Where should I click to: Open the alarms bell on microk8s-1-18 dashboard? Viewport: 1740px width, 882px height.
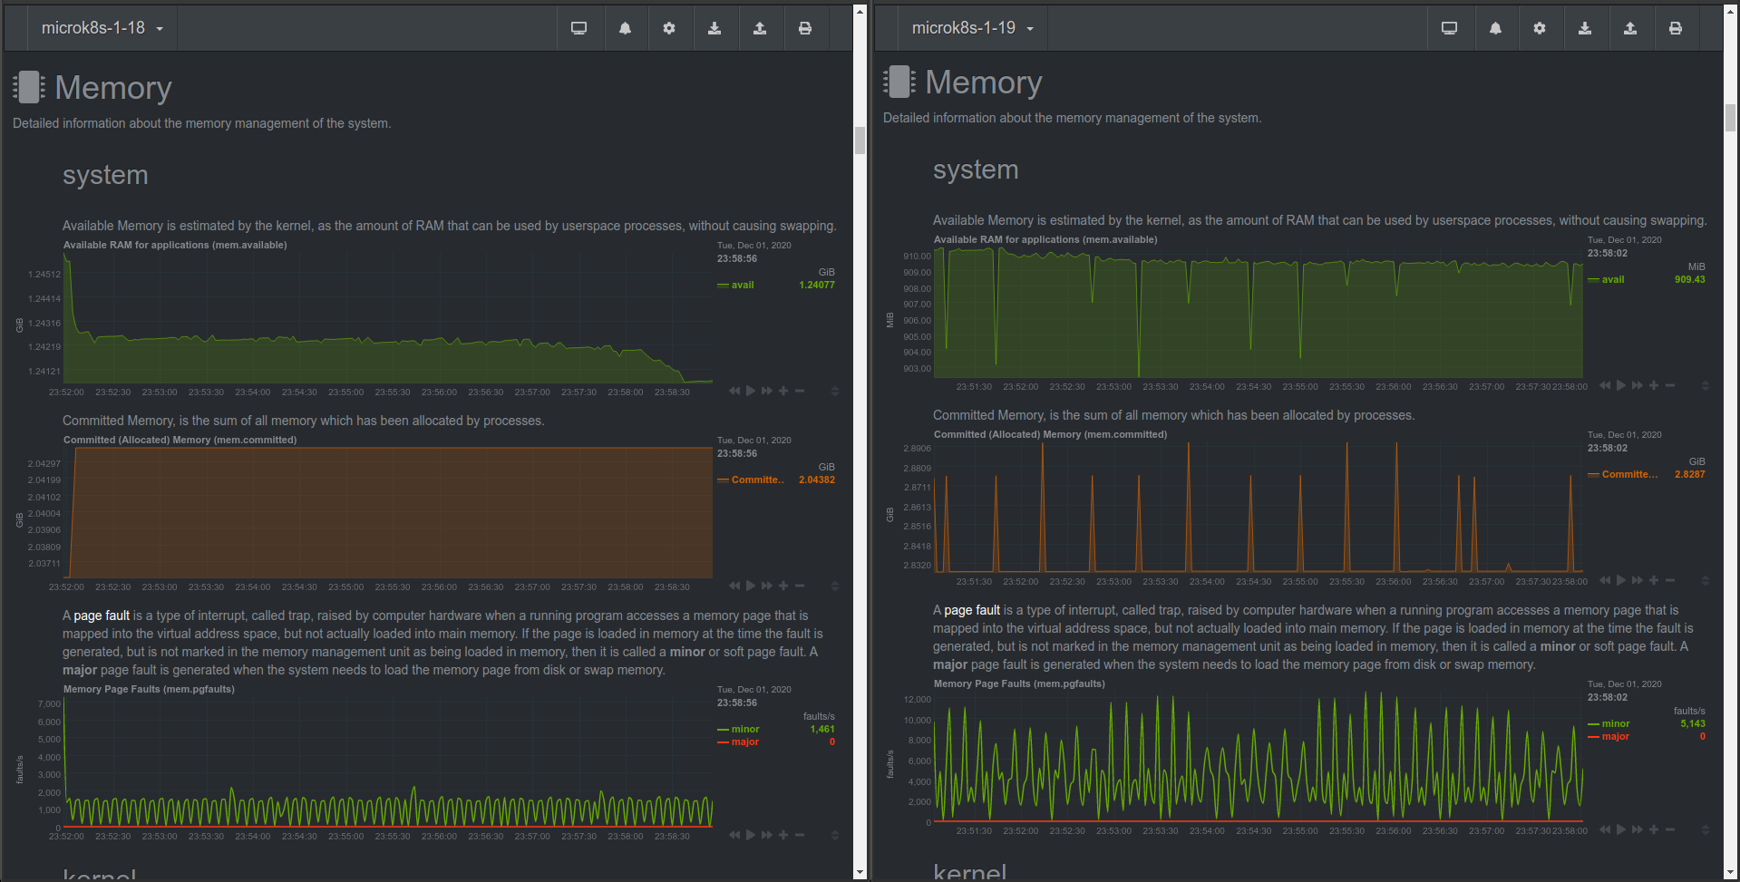[x=626, y=28]
